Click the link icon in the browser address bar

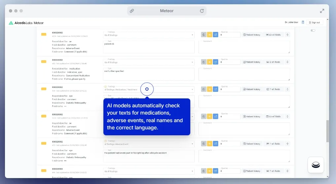[x=132, y=11]
